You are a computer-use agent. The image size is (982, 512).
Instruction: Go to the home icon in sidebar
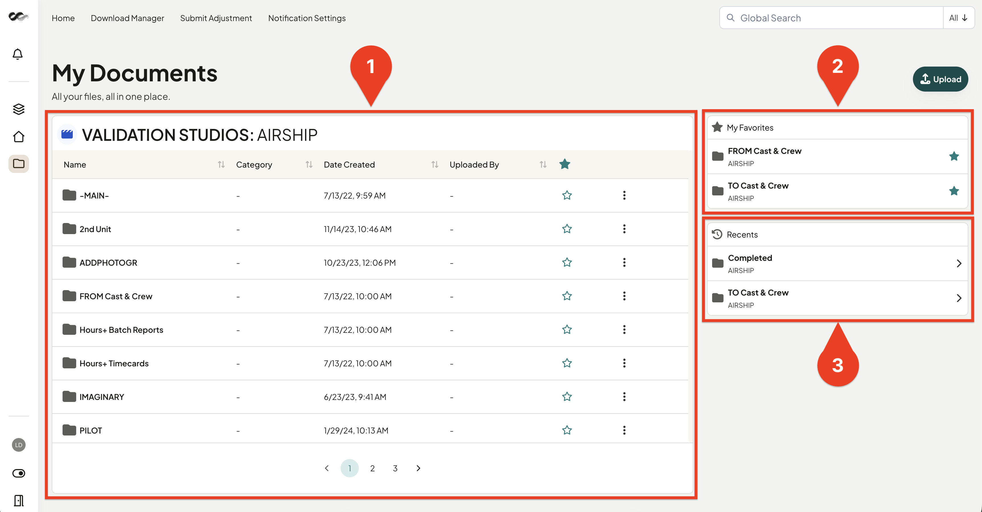(x=19, y=137)
